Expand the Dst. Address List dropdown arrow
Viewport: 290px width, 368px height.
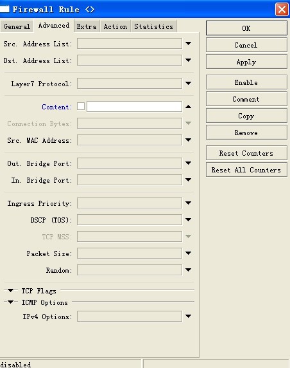(188, 60)
